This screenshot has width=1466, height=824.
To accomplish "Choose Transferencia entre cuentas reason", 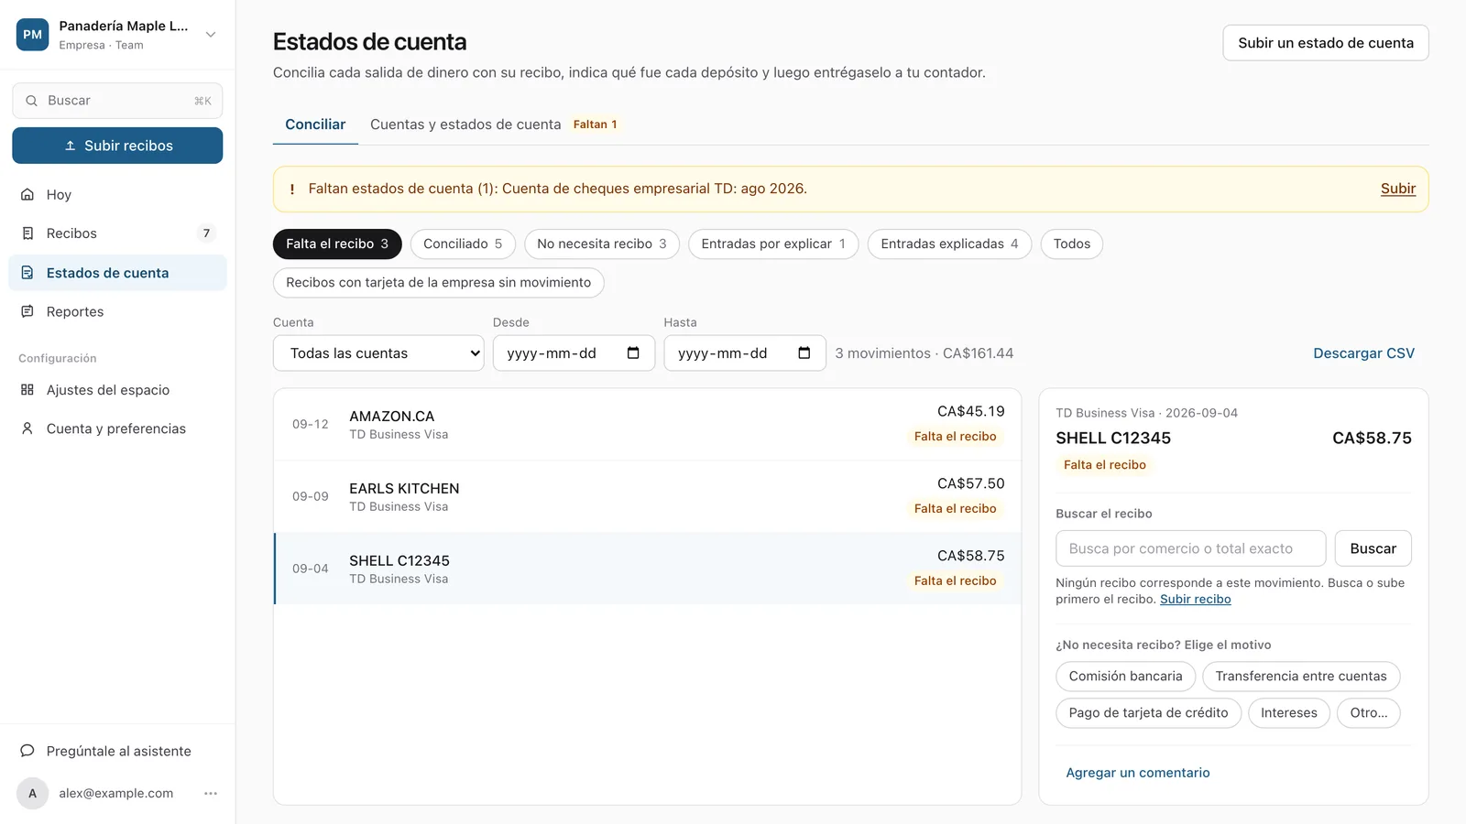I will [1301, 677].
